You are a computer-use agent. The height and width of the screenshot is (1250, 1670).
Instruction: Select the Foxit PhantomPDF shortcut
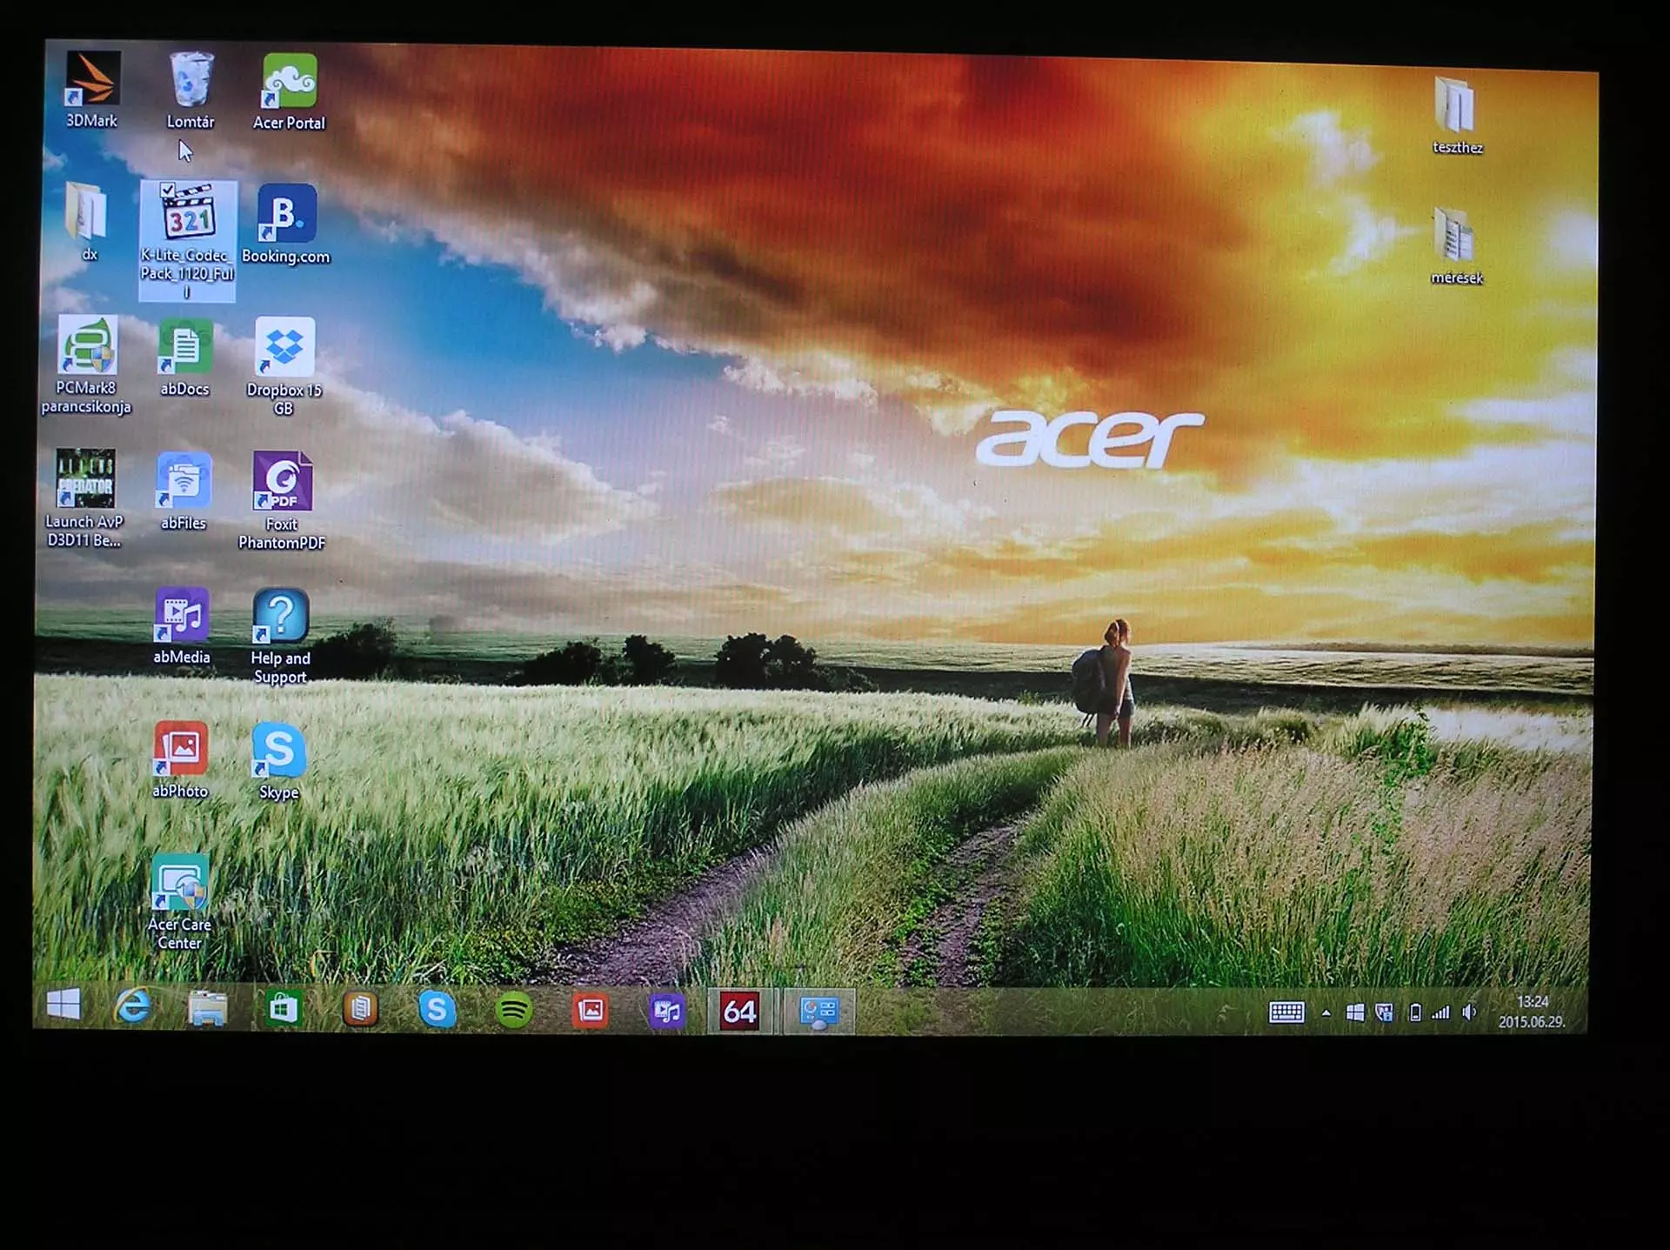tap(282, 500)
